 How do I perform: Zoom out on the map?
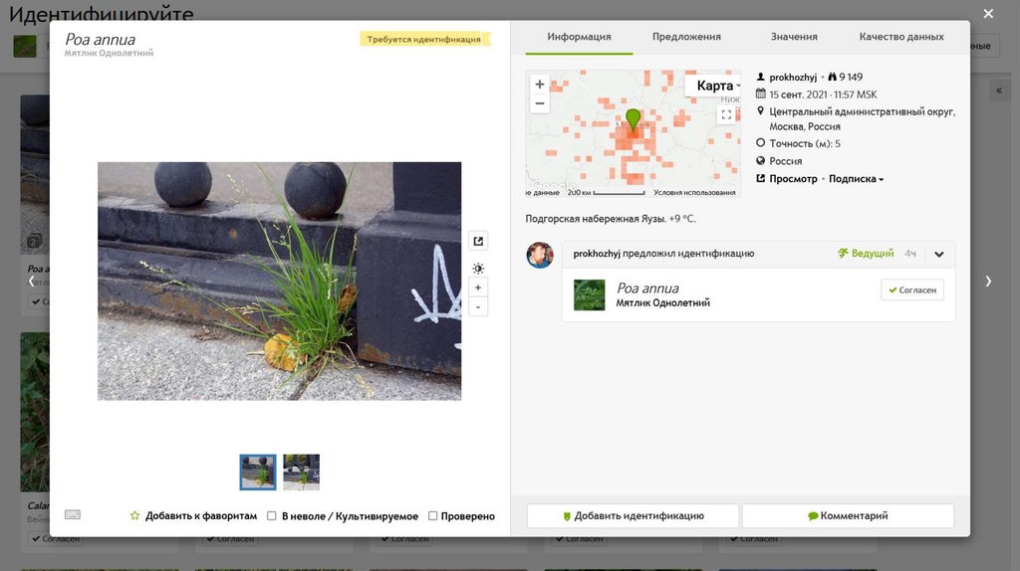point(540,103)
